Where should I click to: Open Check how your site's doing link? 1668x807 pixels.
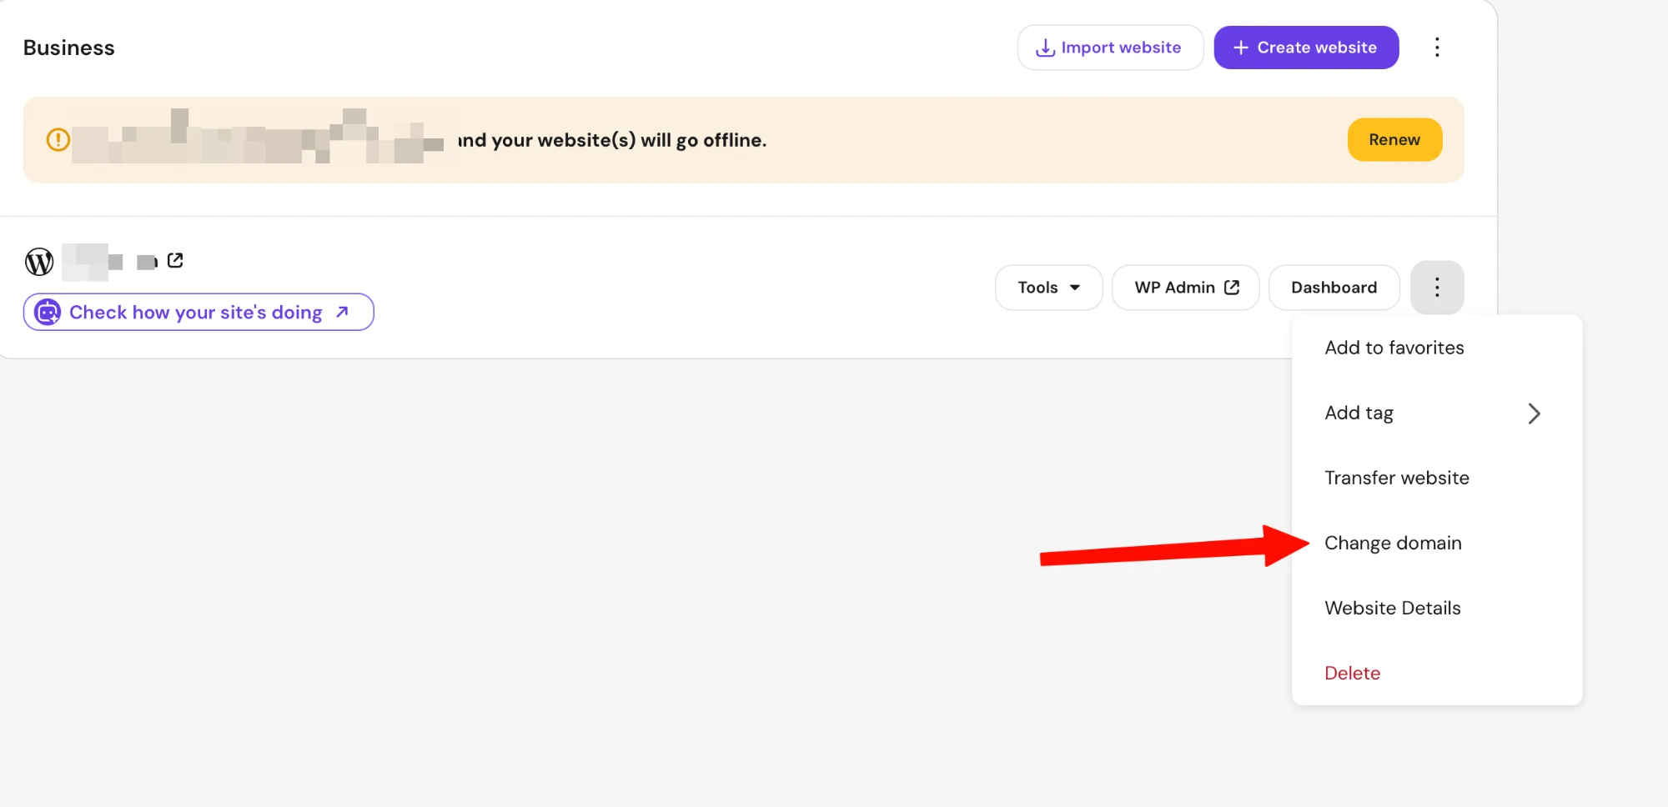coord(198,312)
